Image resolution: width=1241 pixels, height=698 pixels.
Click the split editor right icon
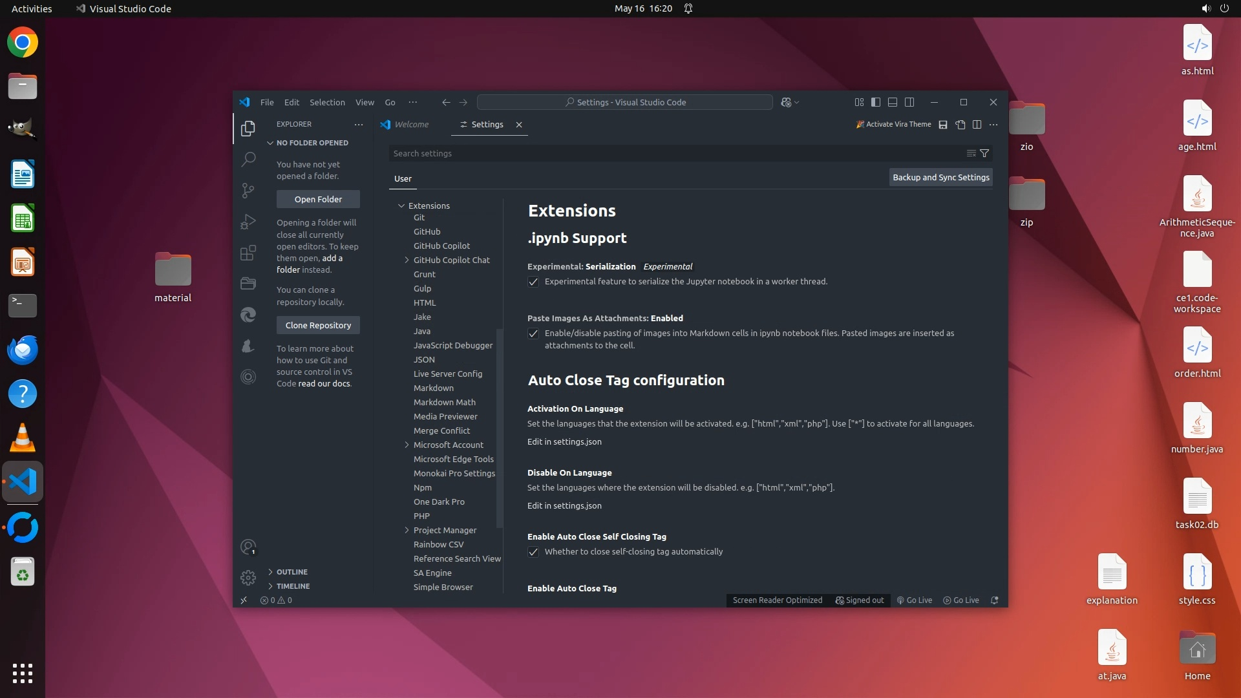[x=977, y=125]
